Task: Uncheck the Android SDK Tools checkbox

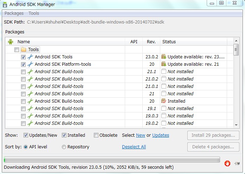Action: click(x=23, y=57)
